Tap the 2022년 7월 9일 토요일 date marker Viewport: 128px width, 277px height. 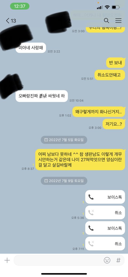click(x=64, y=181)
